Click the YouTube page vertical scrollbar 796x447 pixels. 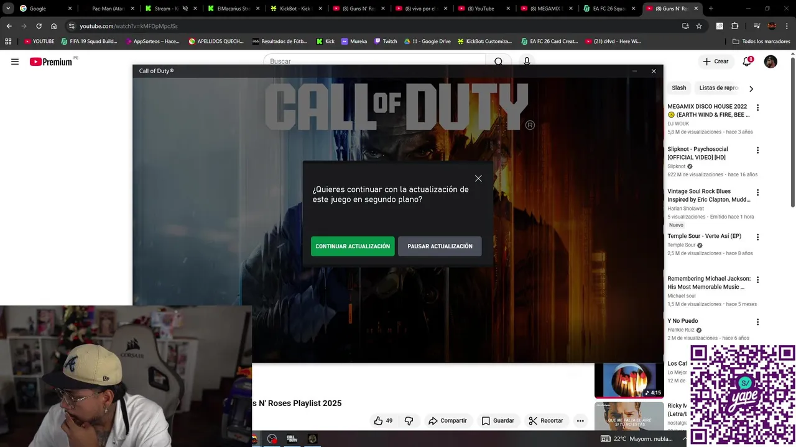792,132
